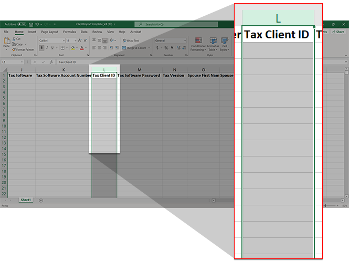Toggle the AutoSave switch

[x=22, y=24]
